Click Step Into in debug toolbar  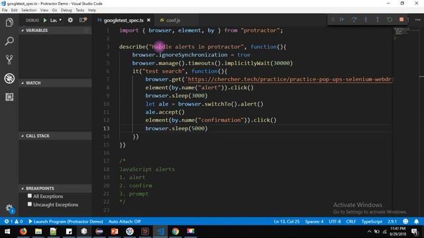tap(366, 19)
